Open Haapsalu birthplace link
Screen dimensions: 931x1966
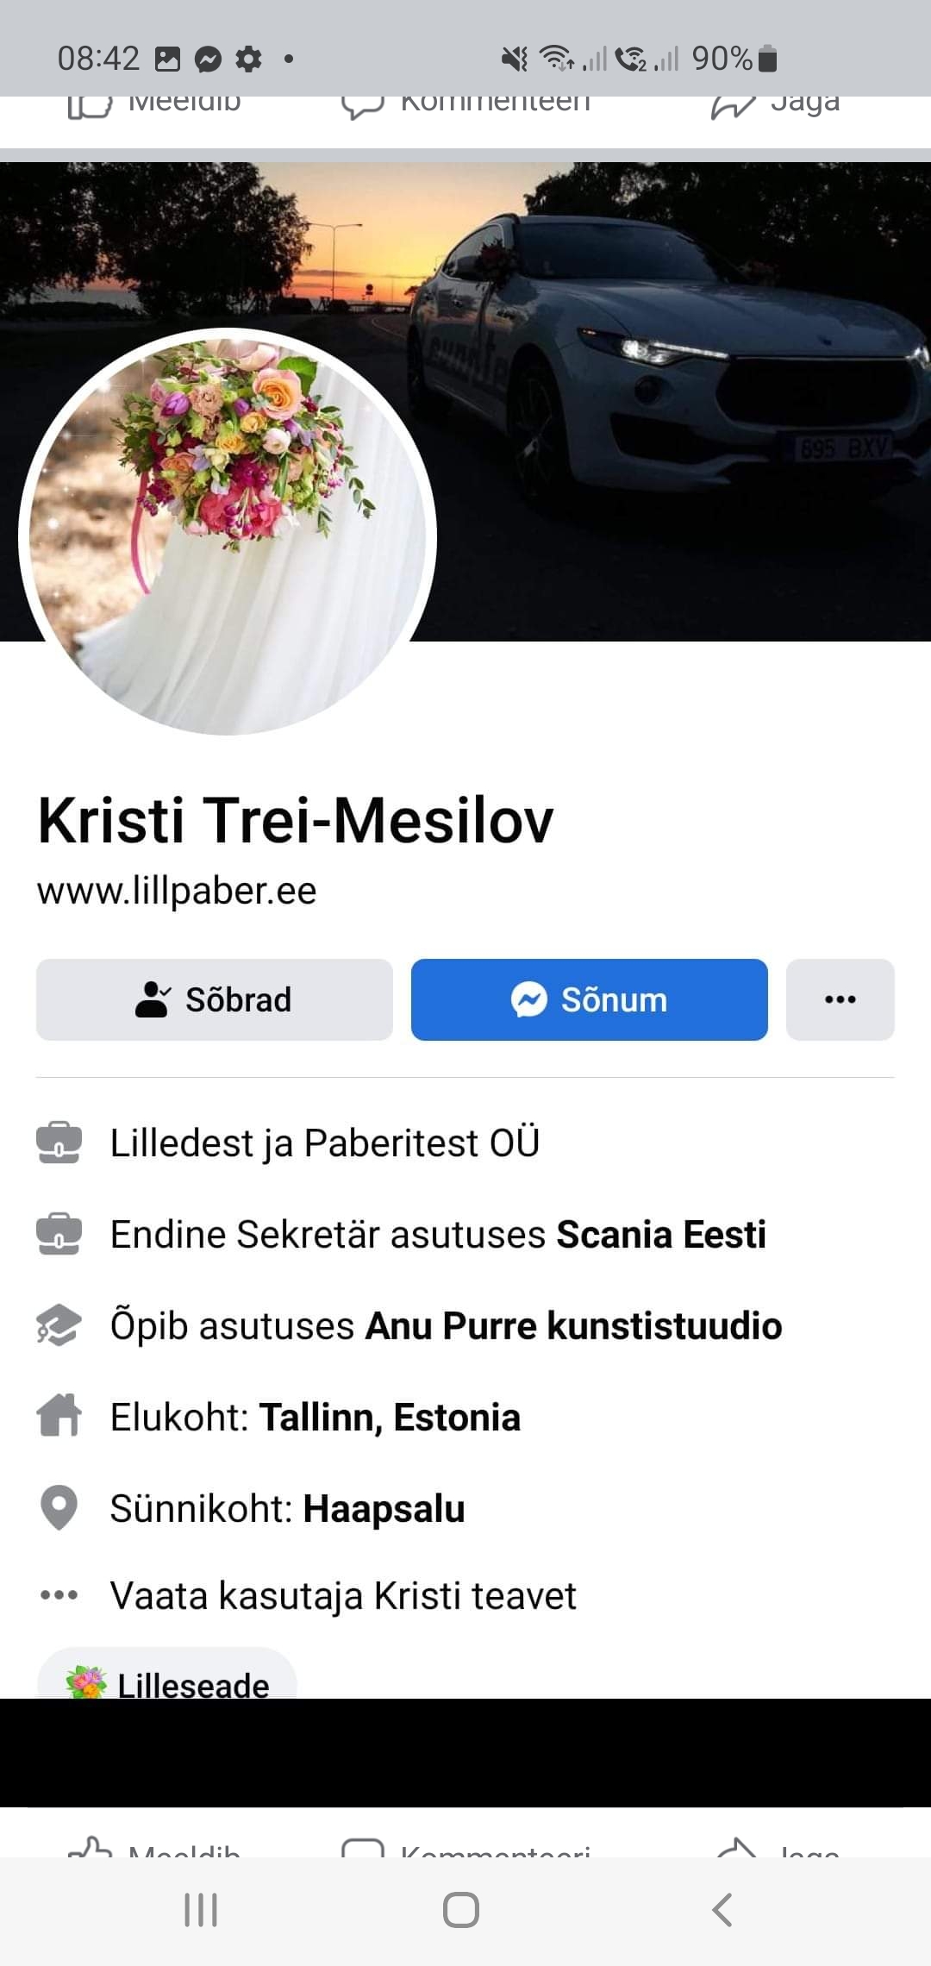tap(384, 1509)
